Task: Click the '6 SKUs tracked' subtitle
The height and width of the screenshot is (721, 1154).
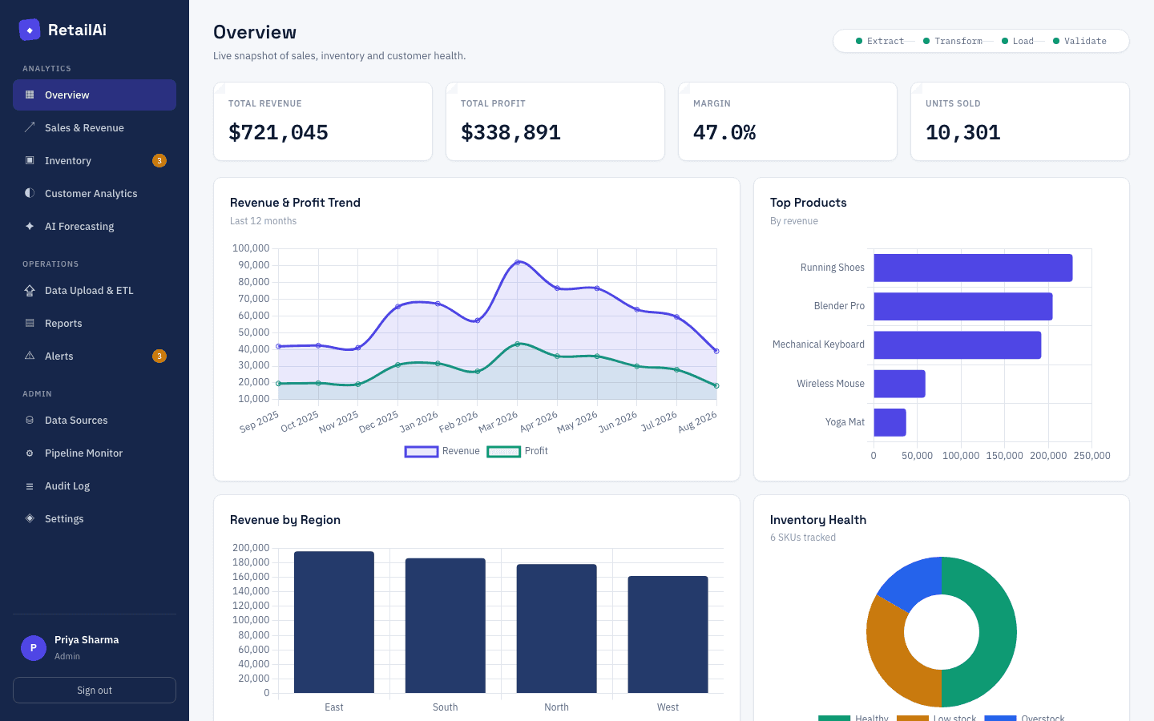Action: (x=803, y=538)
